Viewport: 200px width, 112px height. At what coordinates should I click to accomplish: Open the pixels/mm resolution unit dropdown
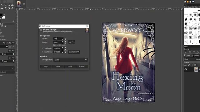coord(74,52)
